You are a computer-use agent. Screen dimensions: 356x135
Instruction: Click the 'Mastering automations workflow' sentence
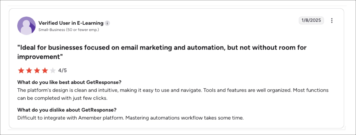click(x=184, y=118)
